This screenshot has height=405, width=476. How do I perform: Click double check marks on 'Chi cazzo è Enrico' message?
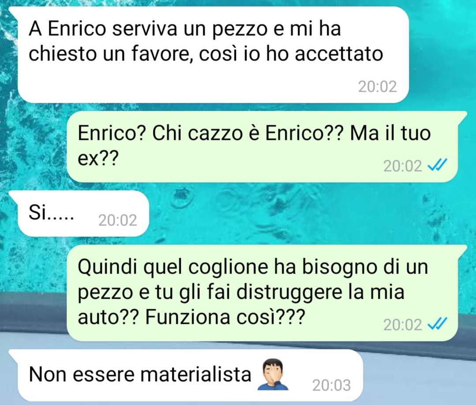(437, 166)
